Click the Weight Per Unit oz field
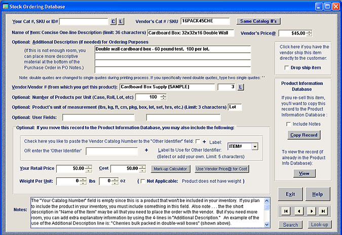This screenshot has width=342, height=235. (105, 181)
